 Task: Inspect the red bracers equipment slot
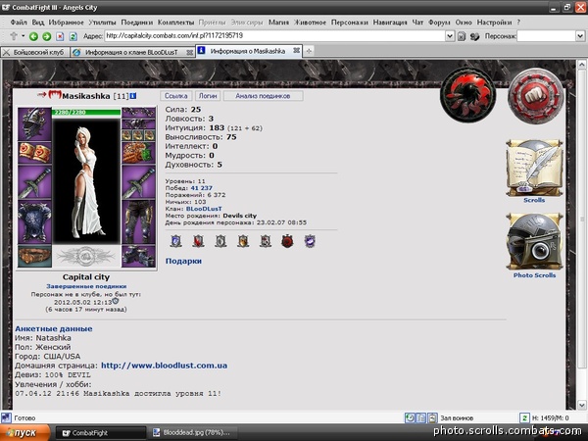coord(34,152)
